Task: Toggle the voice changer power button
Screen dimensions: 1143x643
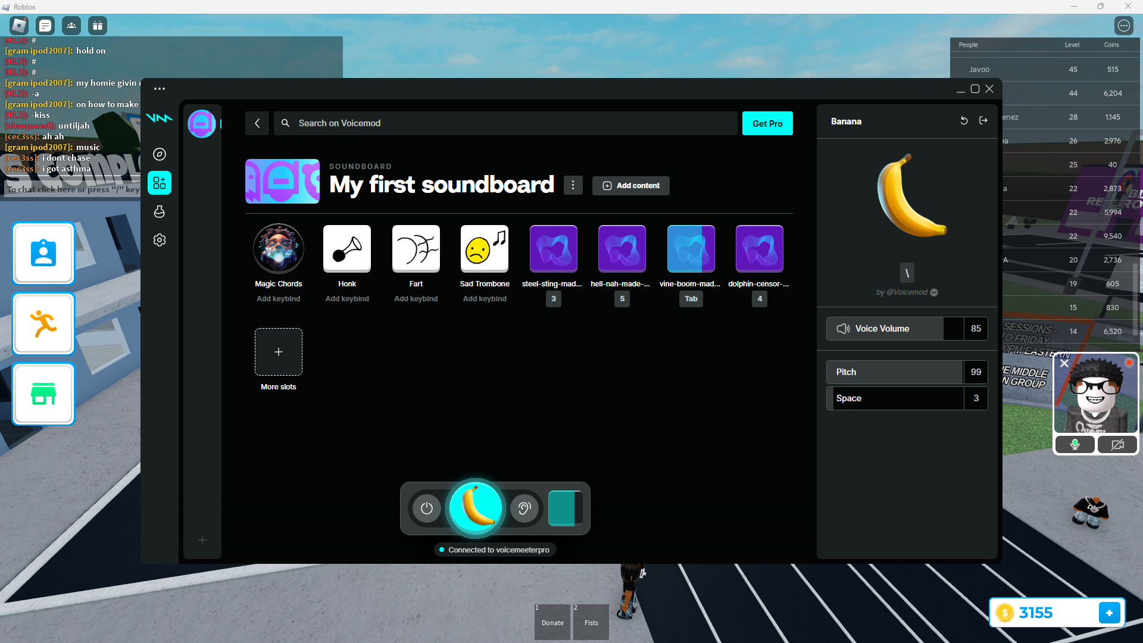Action: click(427, 508)
